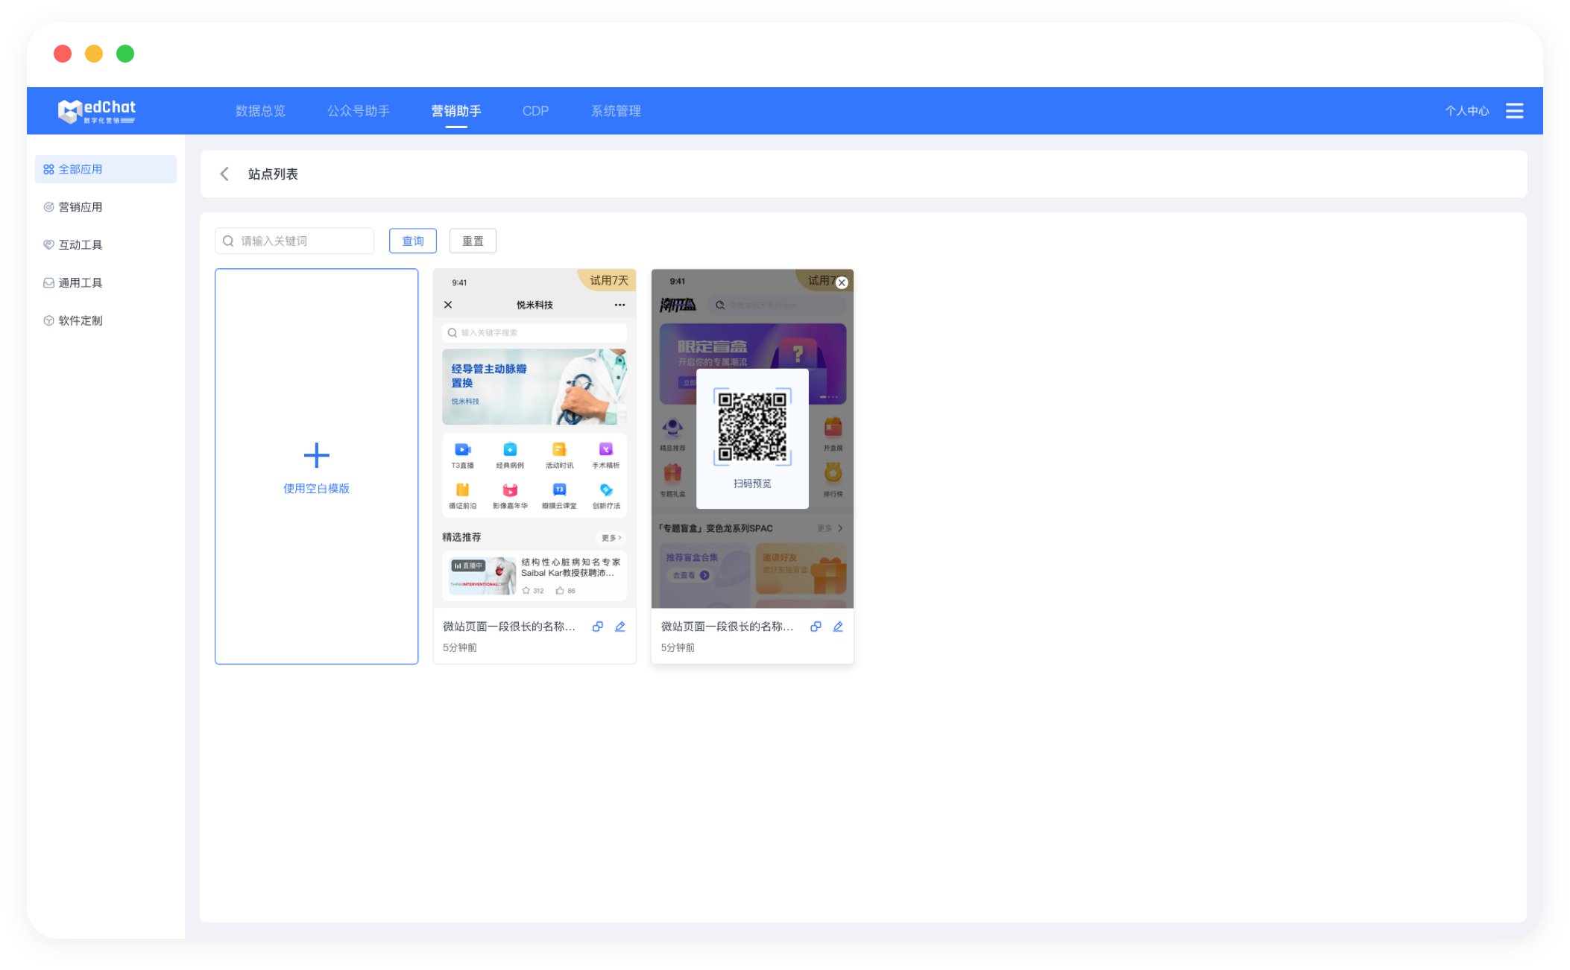This screenshot has height=970, width=1570.
Task: Copy the first 微站页面 card
Action: click(x=598, y=627)
